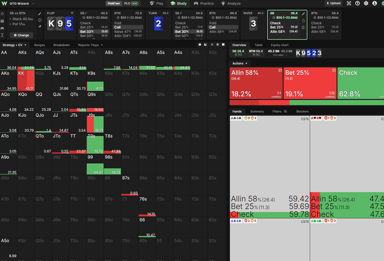Click the compare book icon in SB river panel
Image resolution: width=384 pixels, height=261 pixels.
(303, 27)
